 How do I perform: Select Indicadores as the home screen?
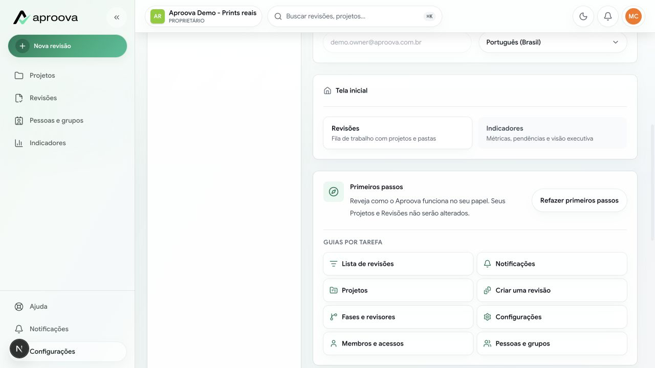(x=552, y=133)
